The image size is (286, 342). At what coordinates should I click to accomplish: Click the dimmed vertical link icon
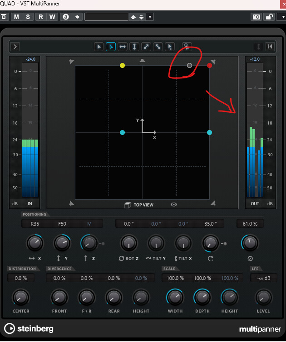click(x=259, y=47)
